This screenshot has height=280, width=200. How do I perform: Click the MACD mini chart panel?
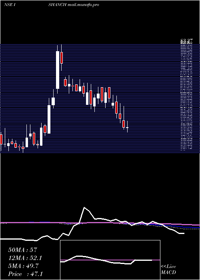110,260
